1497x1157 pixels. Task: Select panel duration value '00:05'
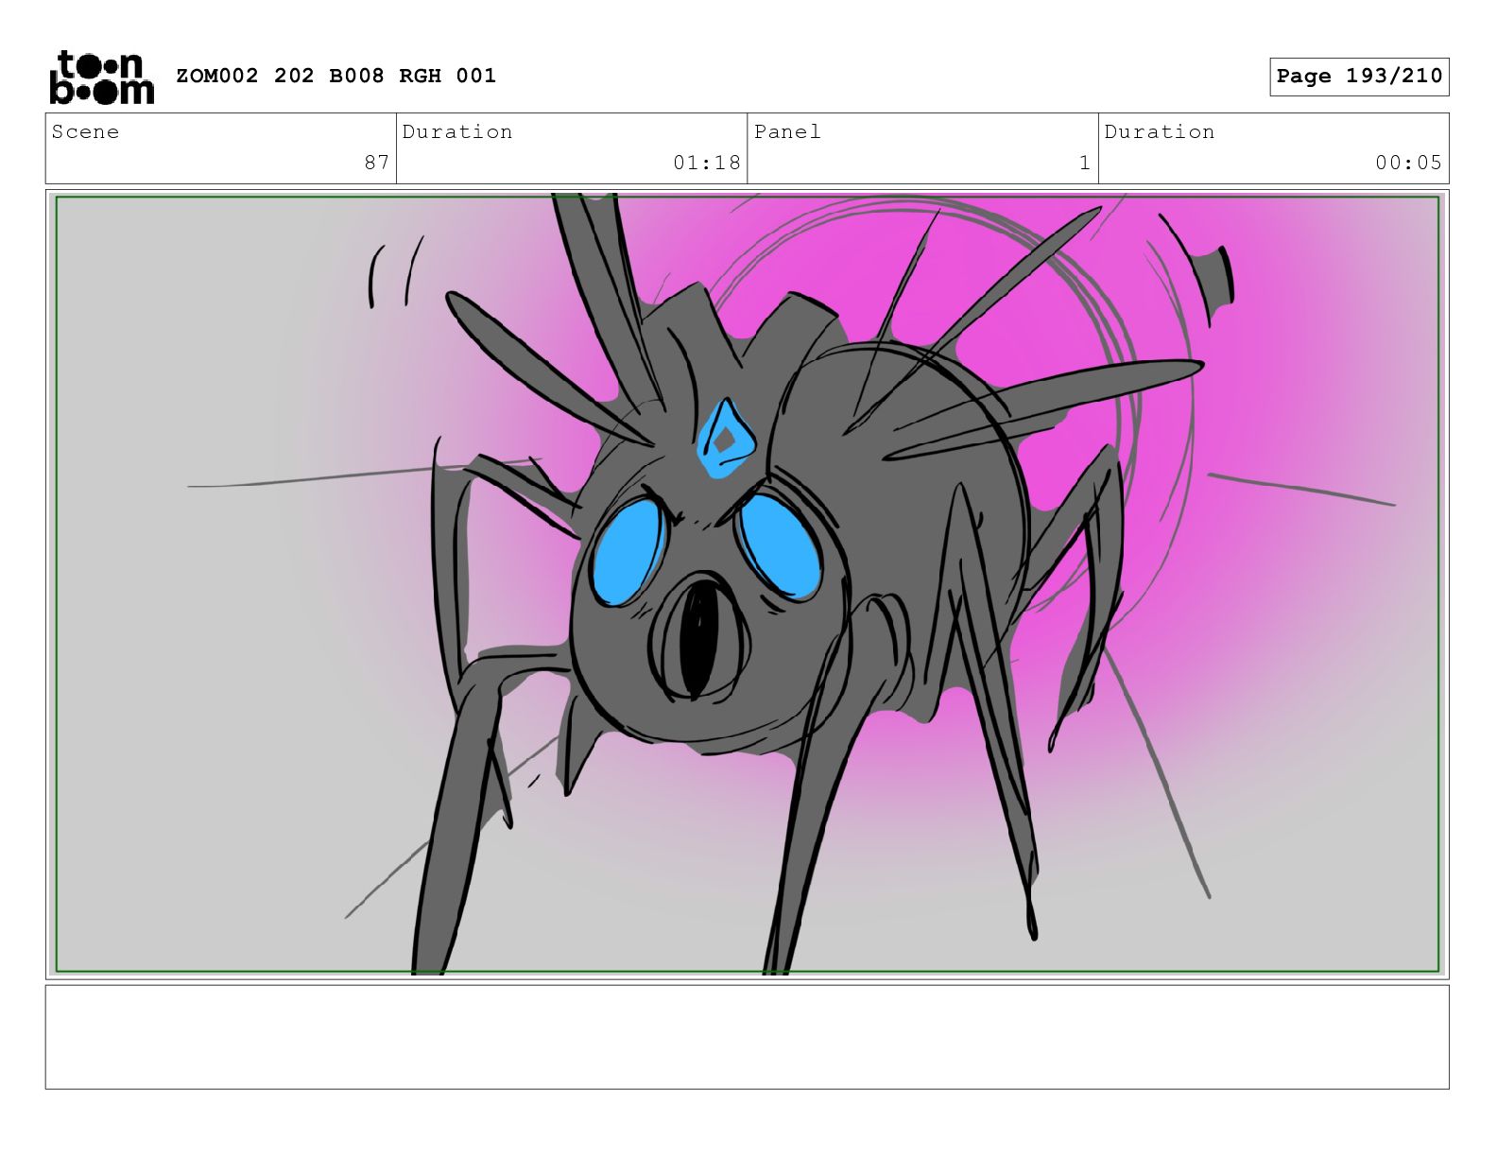point(1409,163)
